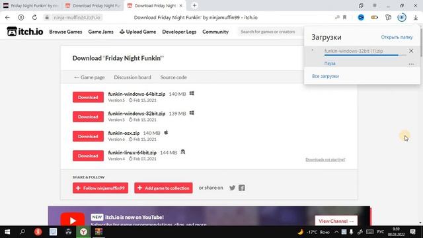Open Game Jams in the itch.io menu
423x238 pixels.
[x=100, y=32]
